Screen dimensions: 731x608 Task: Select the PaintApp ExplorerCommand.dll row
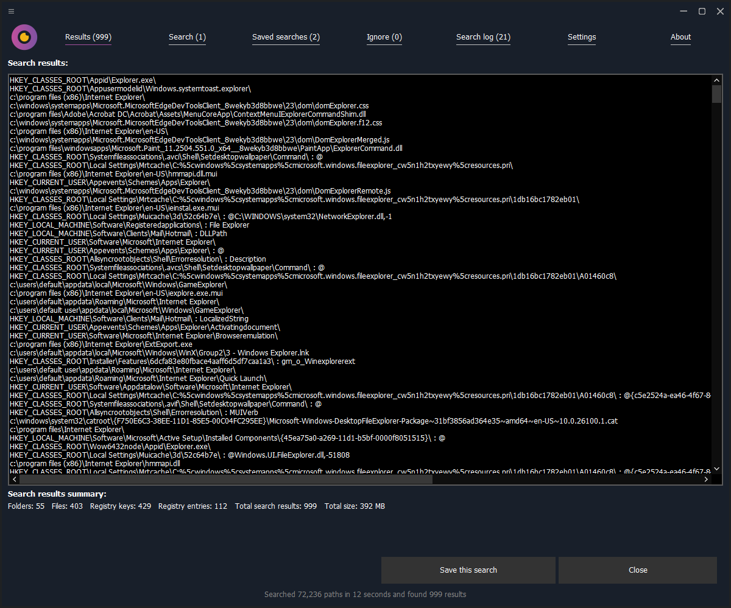[360, 149]
